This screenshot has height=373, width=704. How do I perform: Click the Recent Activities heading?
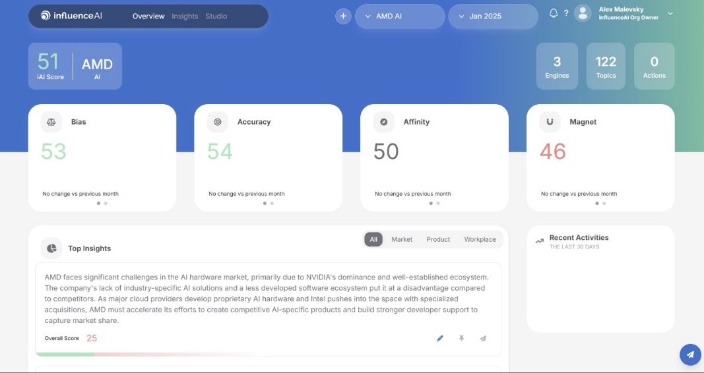point(579,238)
